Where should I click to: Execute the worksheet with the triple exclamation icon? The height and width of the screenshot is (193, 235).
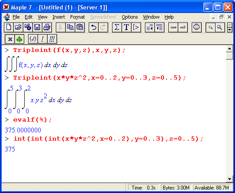pos(52,39)
